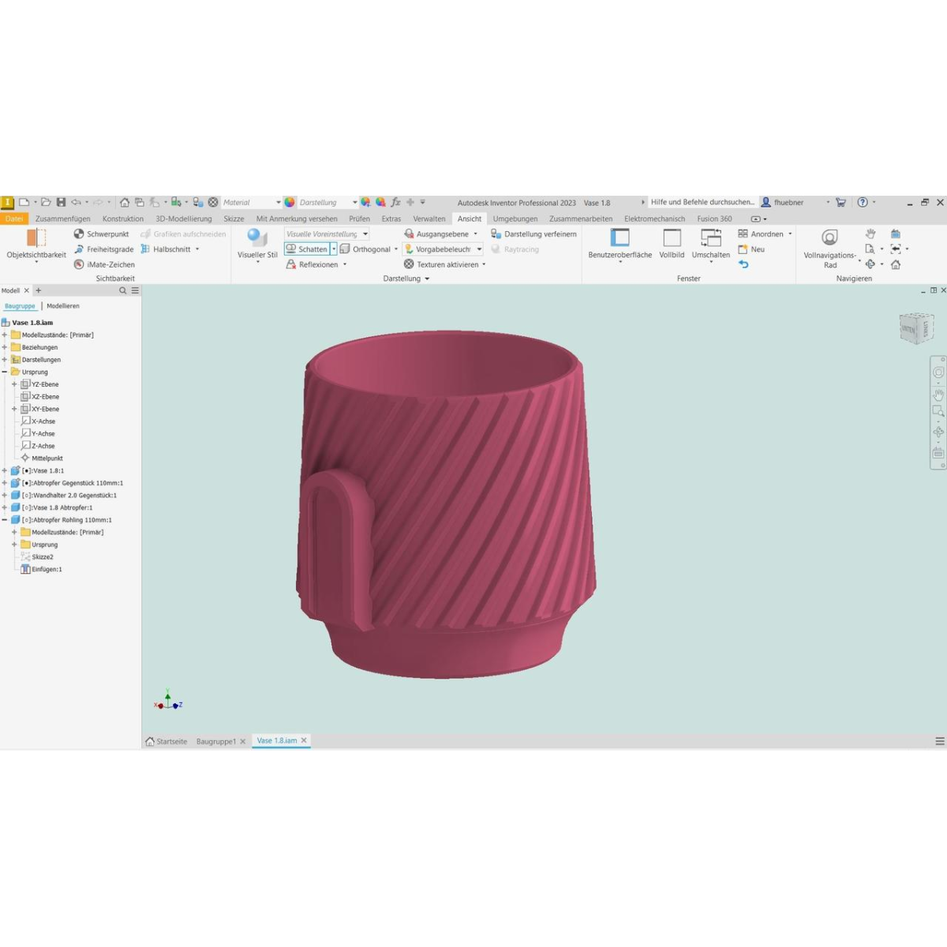This screenshot has width=947, height=947.
Task: Toggle Schatten shadows on or off
Action: pyautogui.click(x=306, y=249)
